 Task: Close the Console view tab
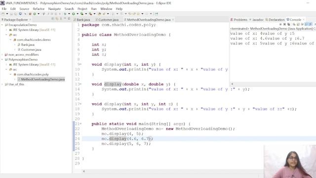click(304, 20)
